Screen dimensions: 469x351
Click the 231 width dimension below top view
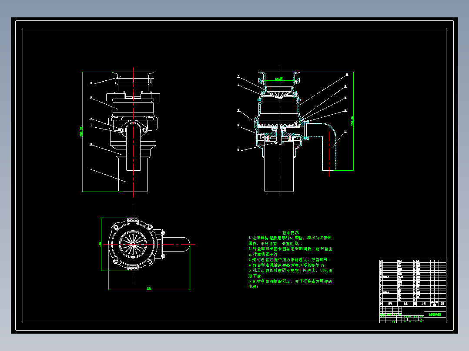coord(149,288)
